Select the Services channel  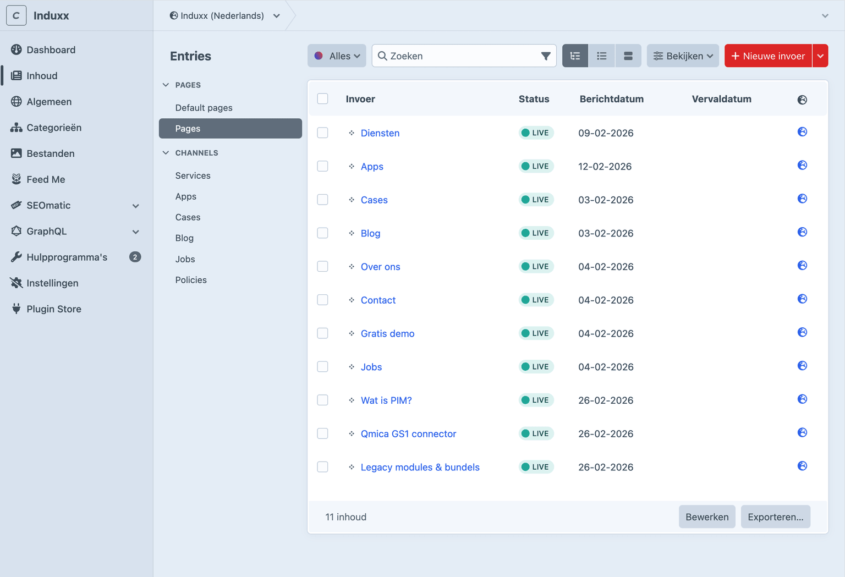(x=193, y=175)
